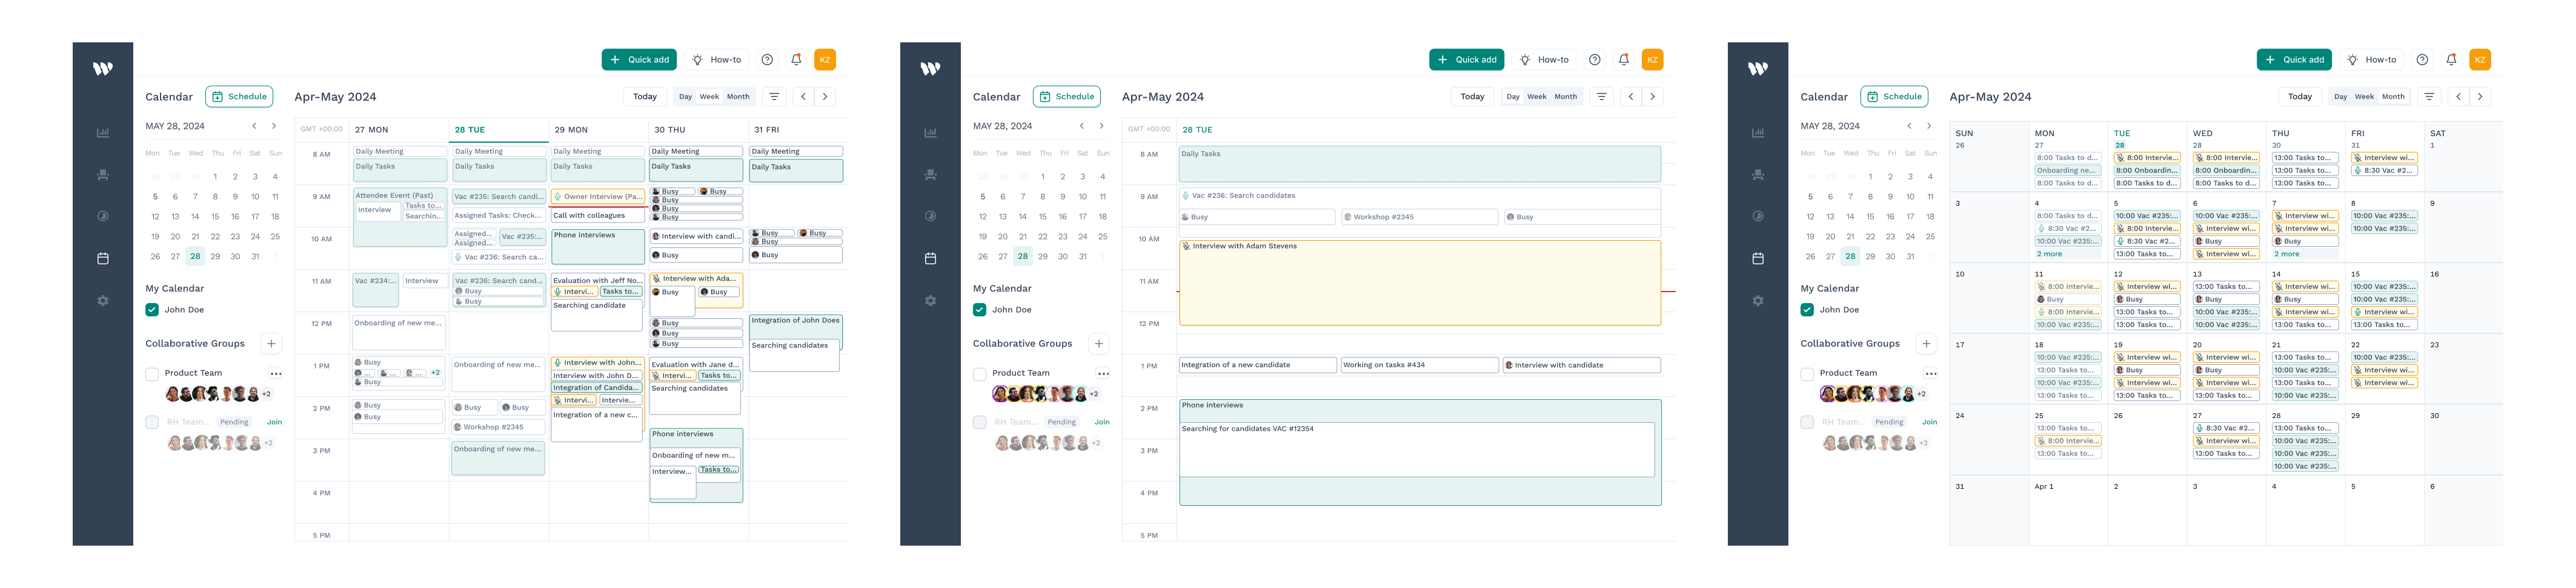
Task: Open 'Interview with Adam Stevens' event in day view
Action: tap(1420, 283)
